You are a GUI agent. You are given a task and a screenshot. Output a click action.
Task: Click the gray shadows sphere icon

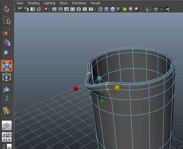(x=131, y=9)
